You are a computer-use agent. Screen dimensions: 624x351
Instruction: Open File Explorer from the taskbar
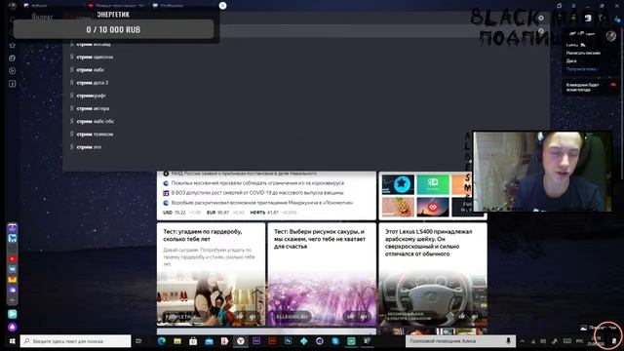[x=177, y=341]
